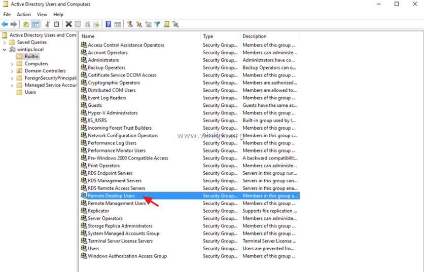Screen dimensions: 424x272
Task: Select Certificate Service DCOM Access
Action: (190, 75)
